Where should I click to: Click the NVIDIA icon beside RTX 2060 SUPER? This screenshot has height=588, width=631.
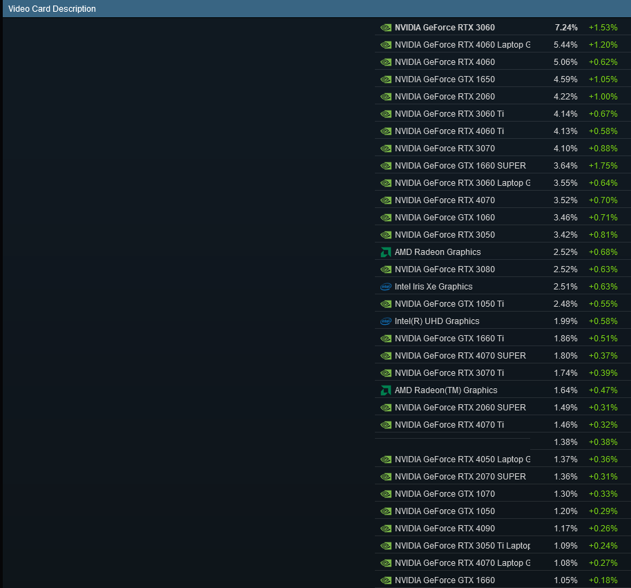pyautogui.click(x=385, y=408)
